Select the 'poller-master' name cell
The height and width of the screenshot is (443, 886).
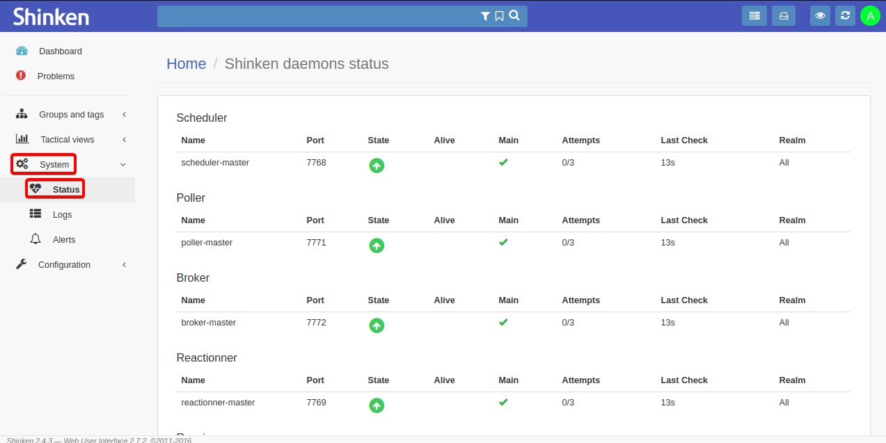tap(207, 243)
